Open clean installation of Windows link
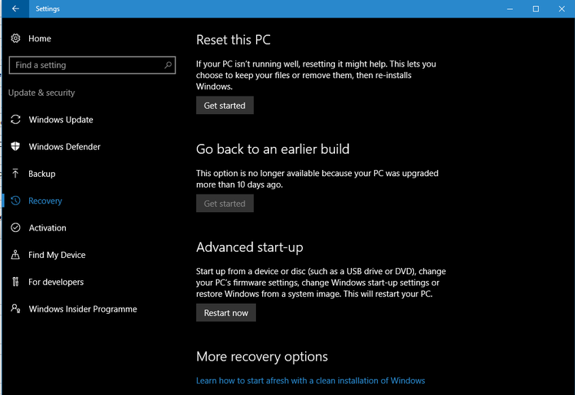This screenshot has height=395, width=575. point(310,380)
